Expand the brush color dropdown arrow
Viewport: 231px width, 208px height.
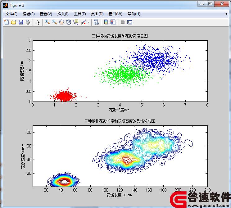(x=88, y=22)
